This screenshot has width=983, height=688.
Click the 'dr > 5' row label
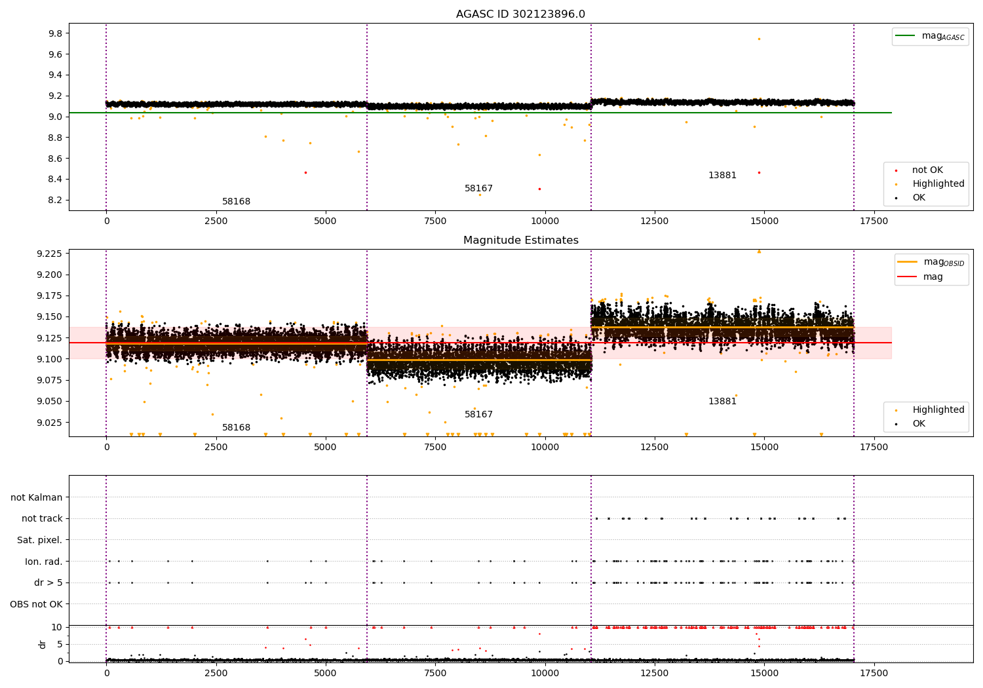click(48, 583)
